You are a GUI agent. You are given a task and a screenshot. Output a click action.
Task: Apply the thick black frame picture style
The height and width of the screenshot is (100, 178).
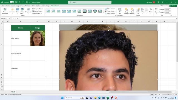(x=85, y=11)
